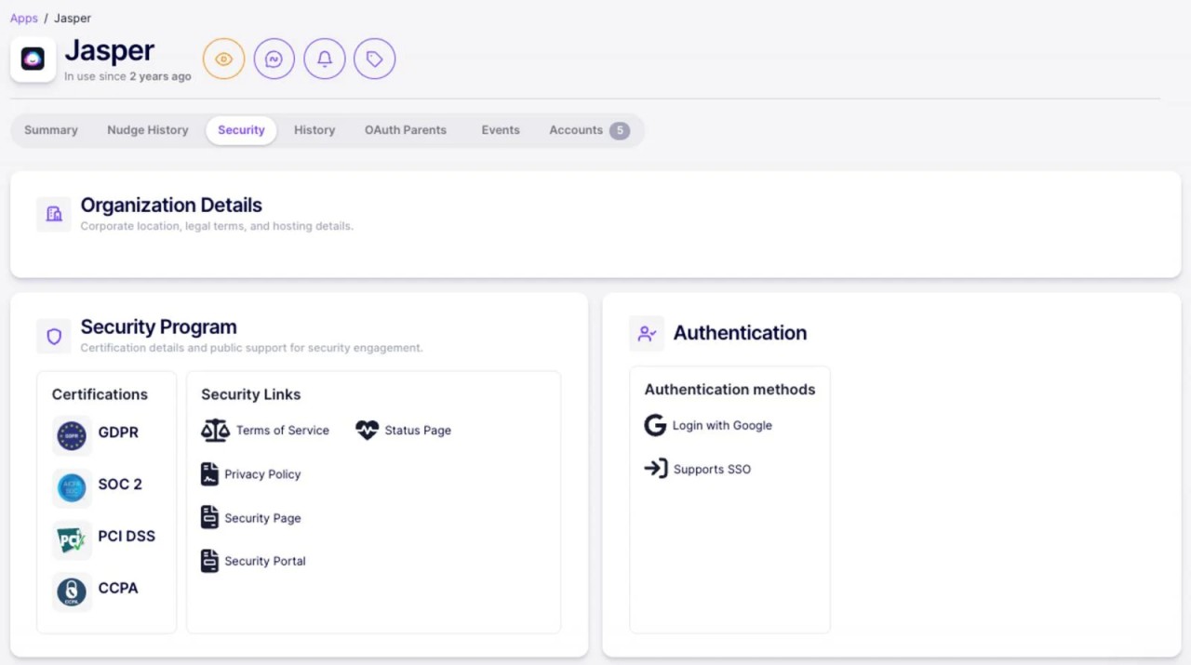Click the bell notification icon
1191x665 pixels.
click(325, 60)
